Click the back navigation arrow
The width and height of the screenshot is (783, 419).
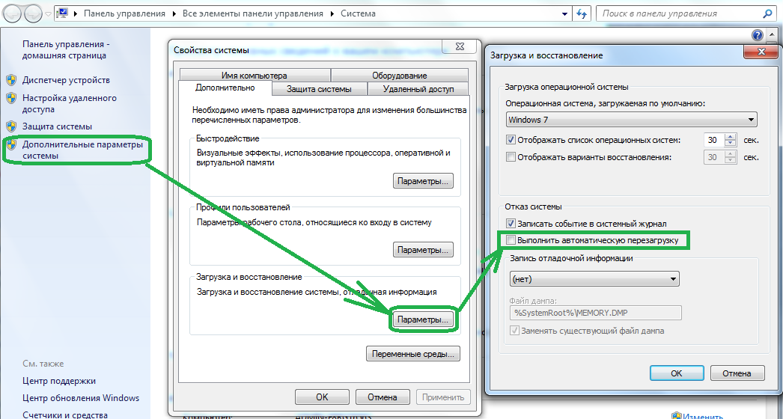click(13, 14)
